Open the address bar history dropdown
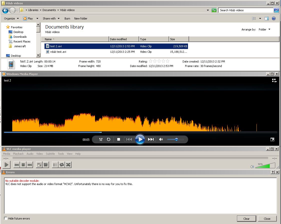 pos(208,10)
